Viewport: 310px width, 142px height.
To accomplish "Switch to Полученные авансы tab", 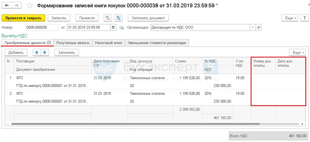I will [x=73, y=43].
